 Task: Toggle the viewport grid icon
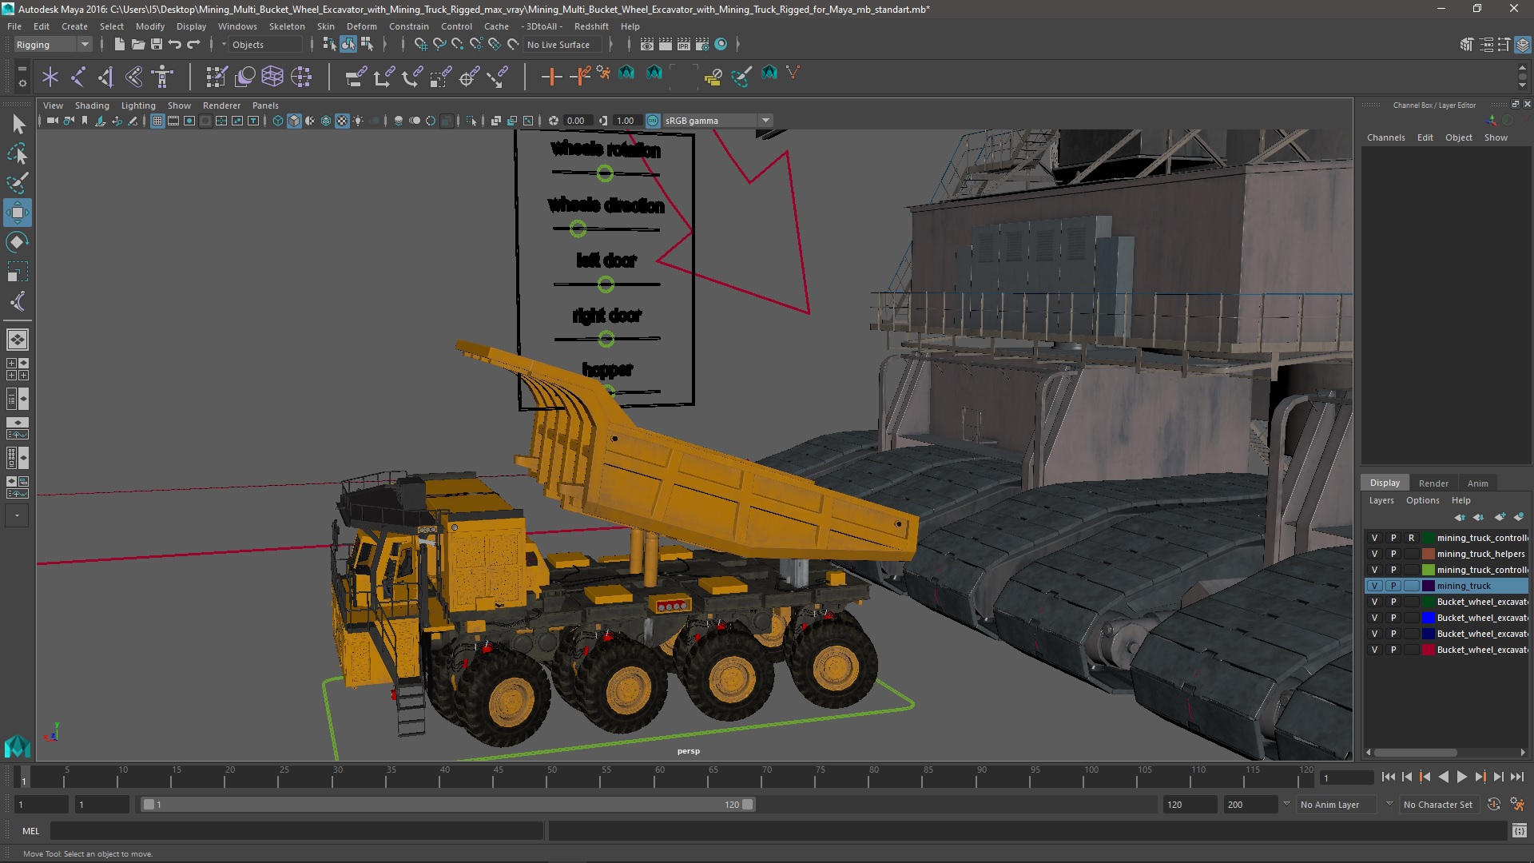click(x=157, y=121)
